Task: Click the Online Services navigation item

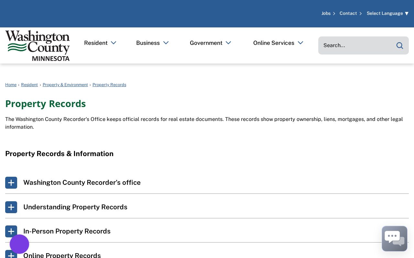Action: (274, 43)
